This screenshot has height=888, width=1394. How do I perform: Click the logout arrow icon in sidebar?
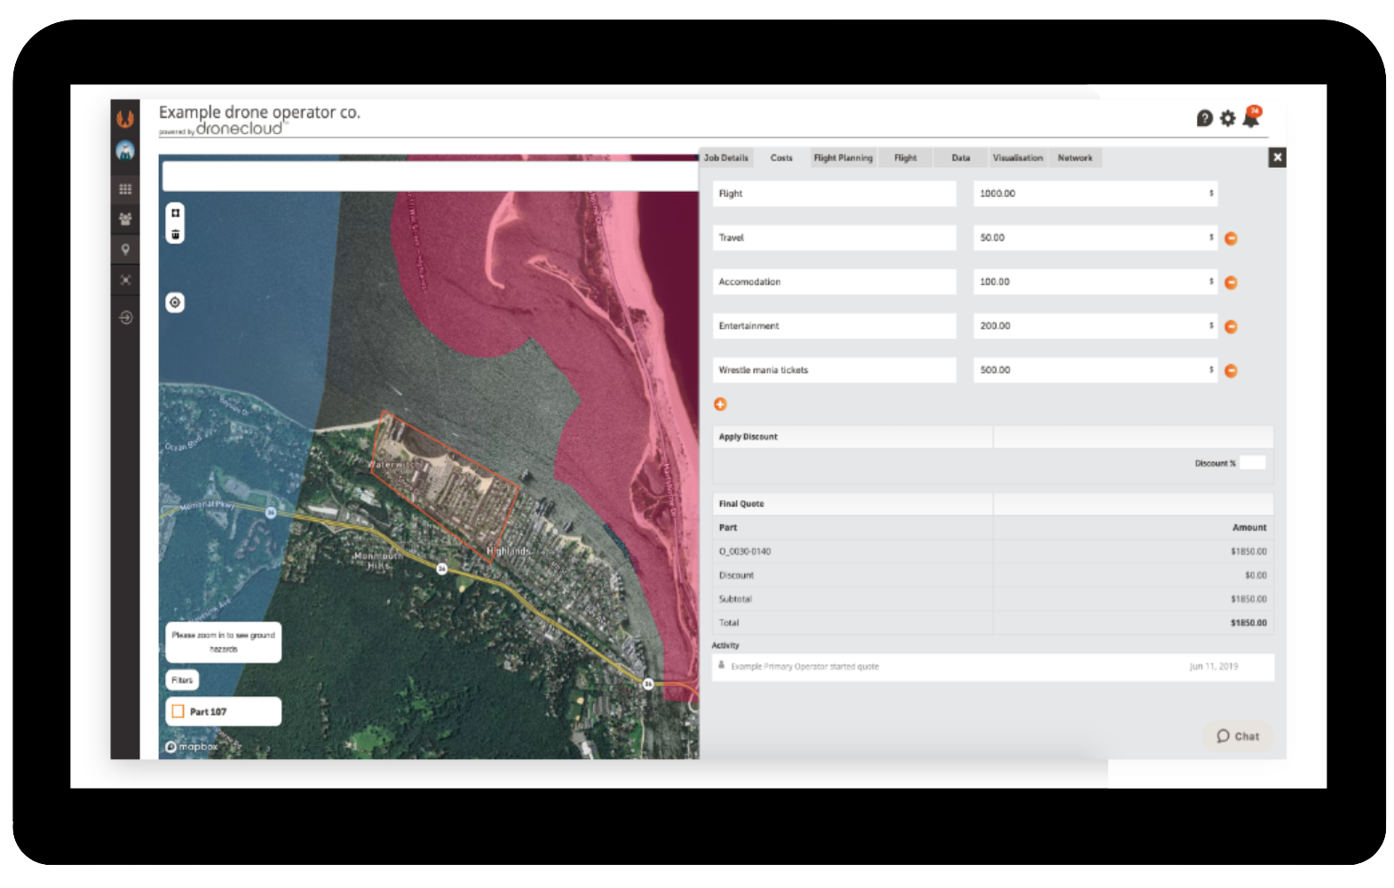[x=125, y=317]
